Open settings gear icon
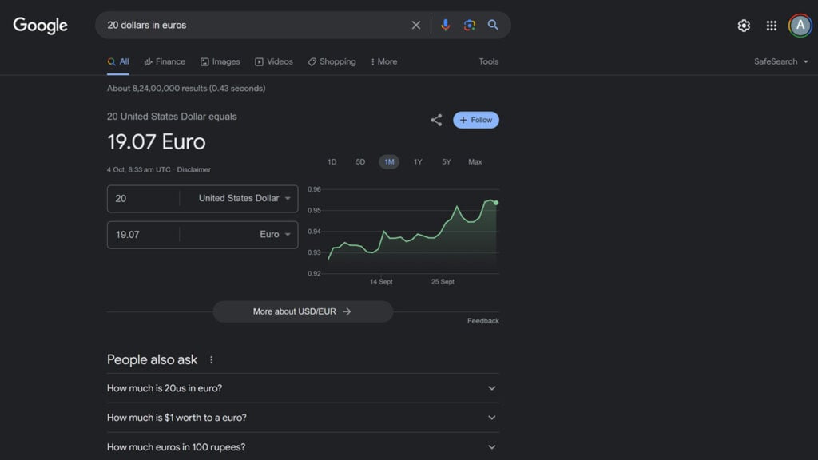Image resolution: width=818 pixels, height=460 pixels. point(744,26)
